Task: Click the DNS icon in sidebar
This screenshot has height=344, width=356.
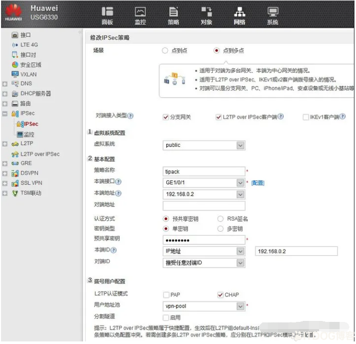Action: point(15,84)
